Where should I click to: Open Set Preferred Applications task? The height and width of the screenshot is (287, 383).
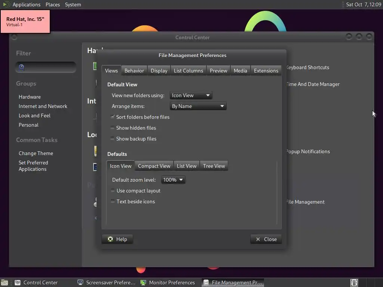click(33, 166)
